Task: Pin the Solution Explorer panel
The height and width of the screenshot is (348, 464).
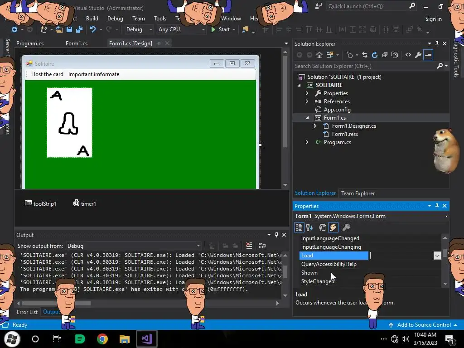Action: [437, 43]
